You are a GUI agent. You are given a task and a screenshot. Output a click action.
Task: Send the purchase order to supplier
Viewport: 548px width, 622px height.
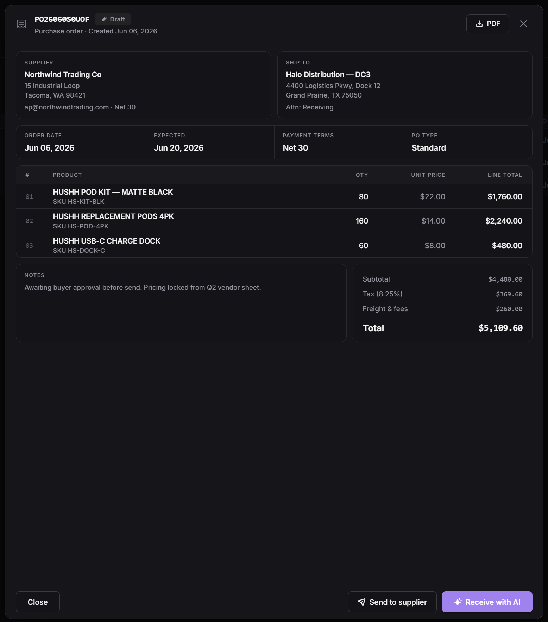(x=392, y=602)
